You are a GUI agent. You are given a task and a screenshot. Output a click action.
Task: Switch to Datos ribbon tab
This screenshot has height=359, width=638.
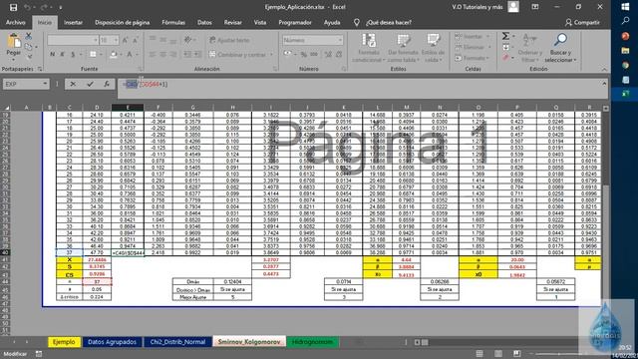point(204,22)
